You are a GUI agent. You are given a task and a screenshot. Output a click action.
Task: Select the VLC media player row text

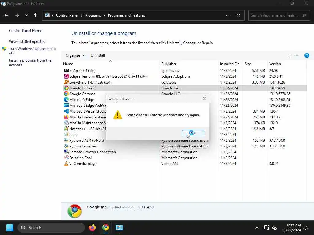tap(83, 164)
